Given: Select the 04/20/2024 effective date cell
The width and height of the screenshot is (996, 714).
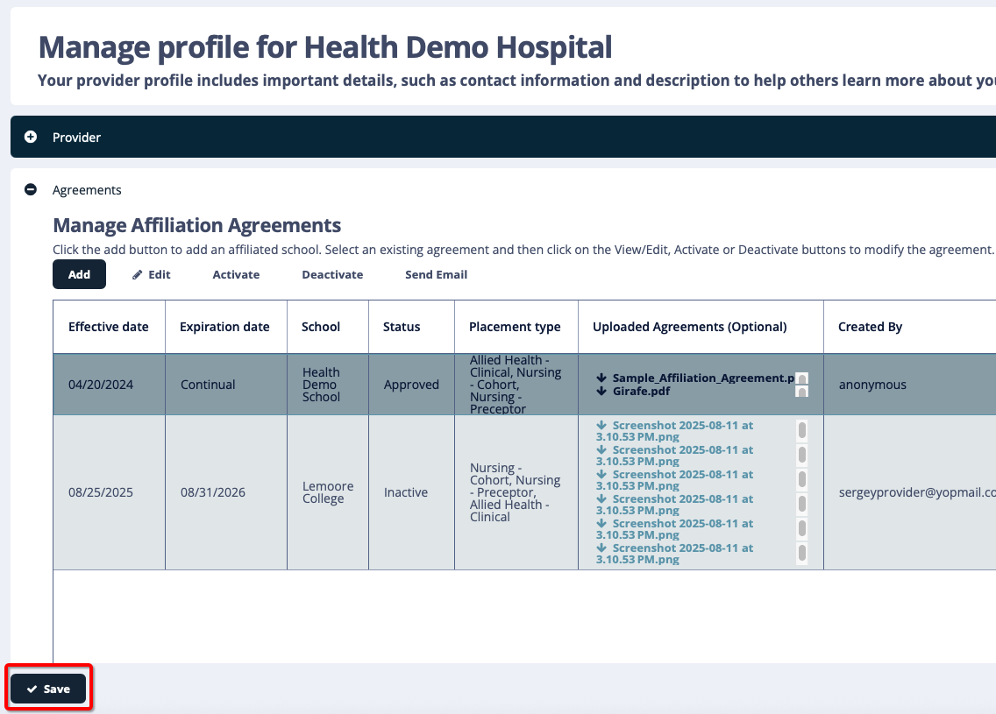Looking at the screenshot, I should point(110,385).
